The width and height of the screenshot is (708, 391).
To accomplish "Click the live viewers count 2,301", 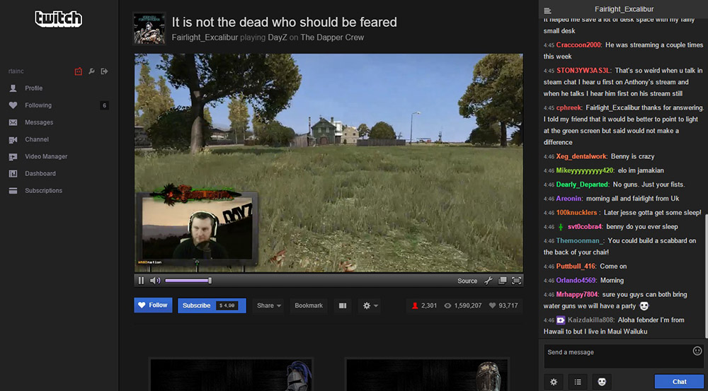I will pos(424,305).
